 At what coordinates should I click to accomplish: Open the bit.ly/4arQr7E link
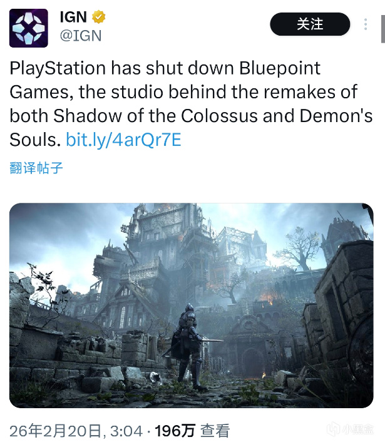[x=124, y=140]
